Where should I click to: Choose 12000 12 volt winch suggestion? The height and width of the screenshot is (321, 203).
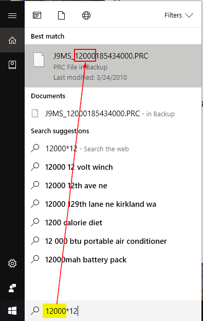(113, 167)
